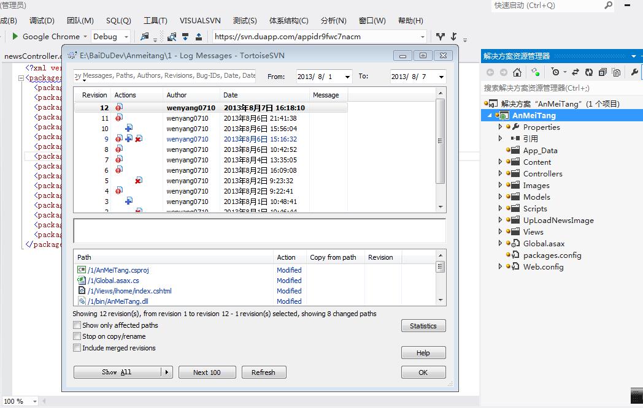Open the editor zoom 100 % dropdown

click(x=35, y=401)
